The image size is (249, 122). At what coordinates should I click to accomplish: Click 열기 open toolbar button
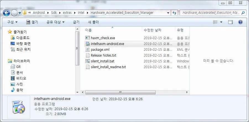pos(32,22)
